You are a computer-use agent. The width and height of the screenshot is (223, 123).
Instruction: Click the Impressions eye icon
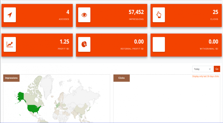[x=84, y=15]
